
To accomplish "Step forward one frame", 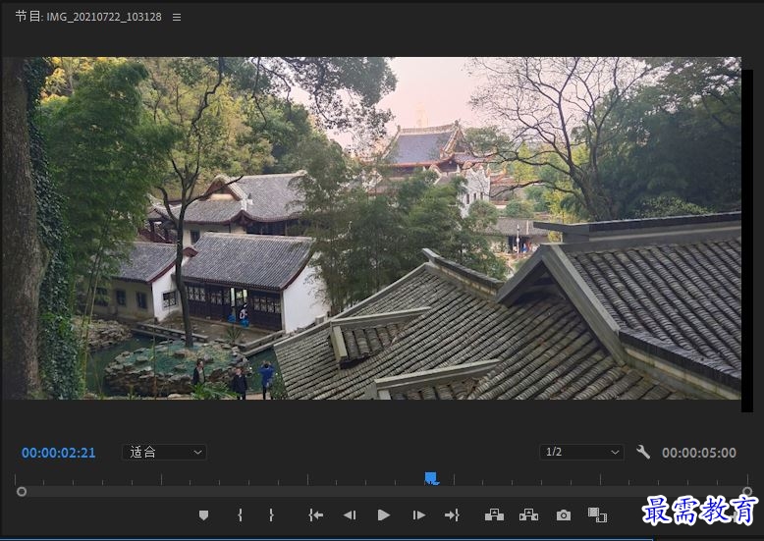I will click(418, 515).
